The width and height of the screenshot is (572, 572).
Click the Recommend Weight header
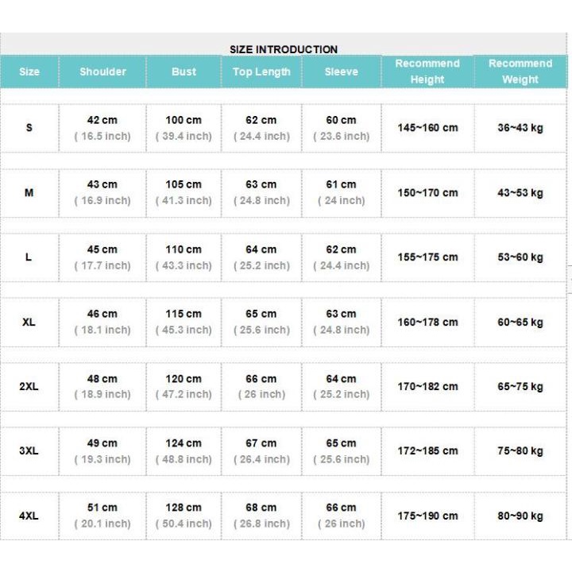[520, 71]
